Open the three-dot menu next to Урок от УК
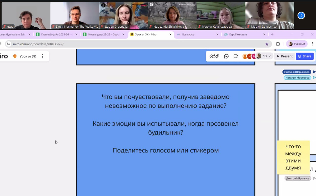316x196 pixels. pos(43,56)
